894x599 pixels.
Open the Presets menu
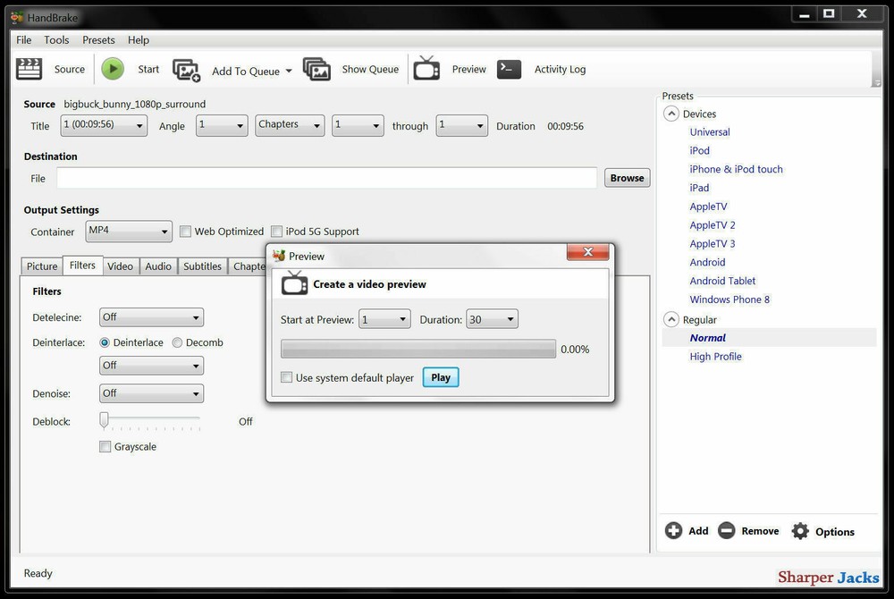98,39
